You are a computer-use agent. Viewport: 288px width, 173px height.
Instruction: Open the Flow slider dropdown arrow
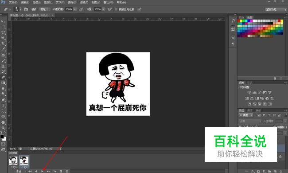pyautogui.click(x=104, y=9)
